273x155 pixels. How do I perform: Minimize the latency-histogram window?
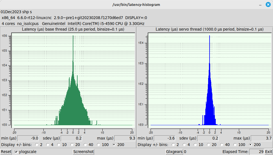click(x=260, y=5)
